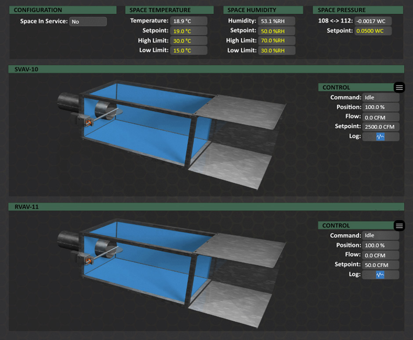This screenshot has height=340, width=413.
Task: Select space temperature value 18.9 °C
Action: (188, 21)
